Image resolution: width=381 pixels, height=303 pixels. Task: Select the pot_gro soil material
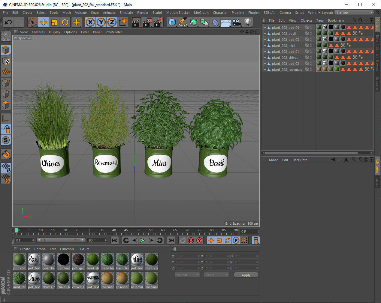click(x=78, y=261)
